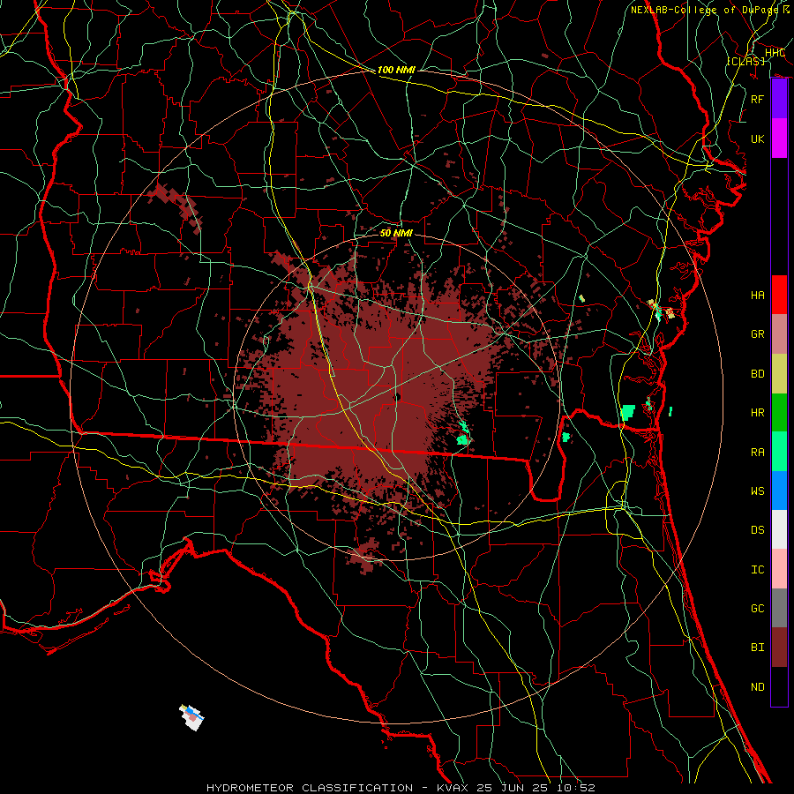This screenshot has height=794, width=794.
Task: Click the "100 NMI" range ring label
Action: point(396,70)
